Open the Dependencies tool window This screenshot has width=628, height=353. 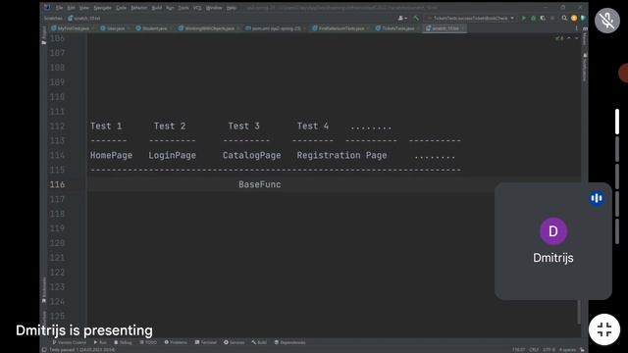point(290,342)
